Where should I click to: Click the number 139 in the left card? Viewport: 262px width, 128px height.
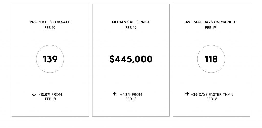50,59
